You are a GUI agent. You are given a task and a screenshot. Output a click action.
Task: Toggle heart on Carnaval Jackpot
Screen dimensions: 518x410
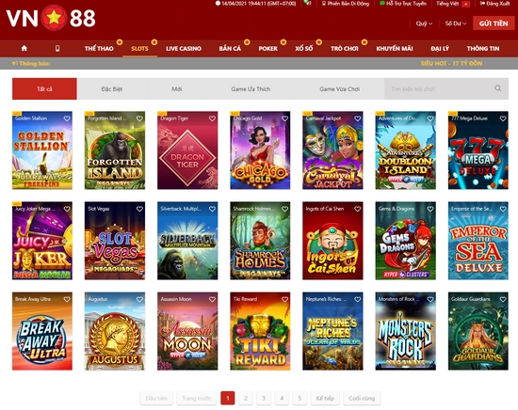click(x=358, y=118)
